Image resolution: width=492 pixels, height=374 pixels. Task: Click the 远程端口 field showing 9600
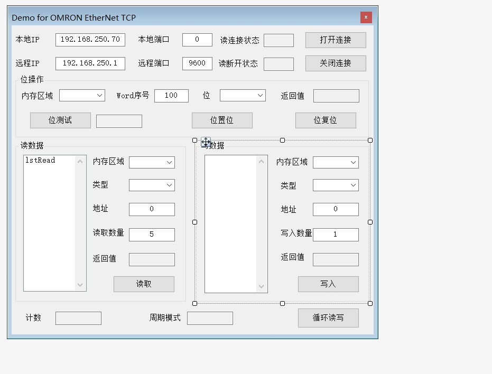(x=197, y=63)
